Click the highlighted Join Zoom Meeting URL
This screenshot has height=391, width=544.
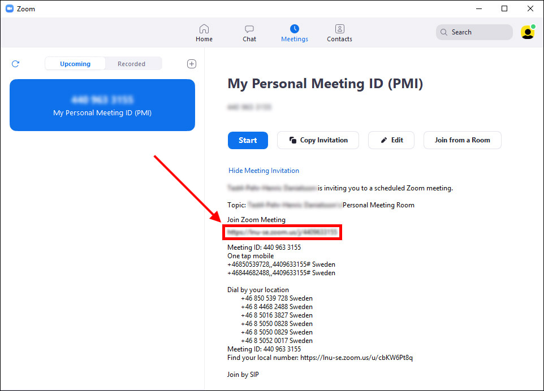[283, 232]
